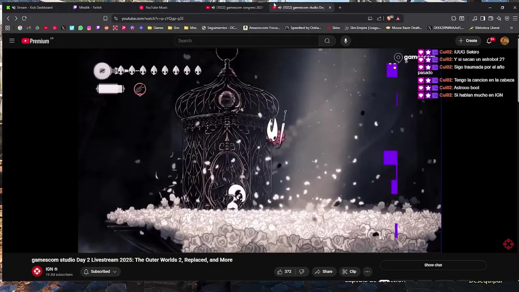Image resolution: width=519 pixels, height=292 pixels.
Task: Open the Speedtest by Ookla bookmark
Action: click(x=303, y=28)
